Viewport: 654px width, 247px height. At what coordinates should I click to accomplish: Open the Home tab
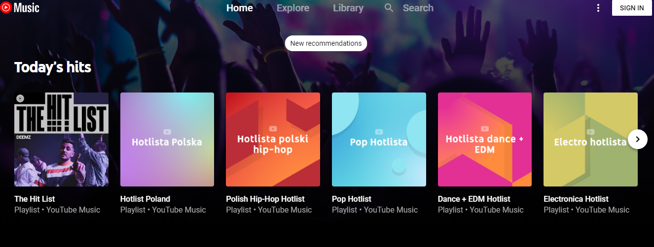[240, 8]
